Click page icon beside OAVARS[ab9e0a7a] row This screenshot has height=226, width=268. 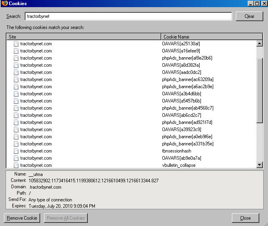(x=16, y=158)
